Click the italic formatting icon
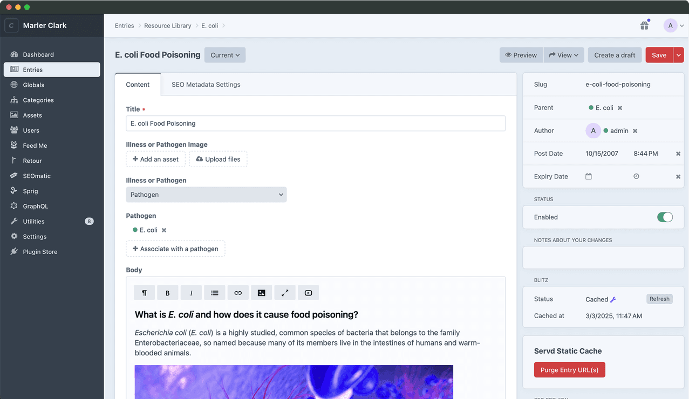Image resolution: width=689 pixels, height=399 pixels. pyautogui.click(x=191, y=293)
